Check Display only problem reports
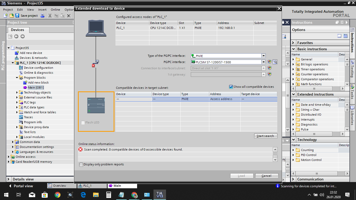Viewport: 356px width, 200px height. [81, 165]
